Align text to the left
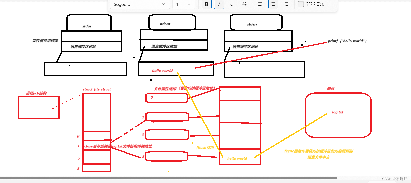This screenshot has height=183, width=411. [261, 4]
